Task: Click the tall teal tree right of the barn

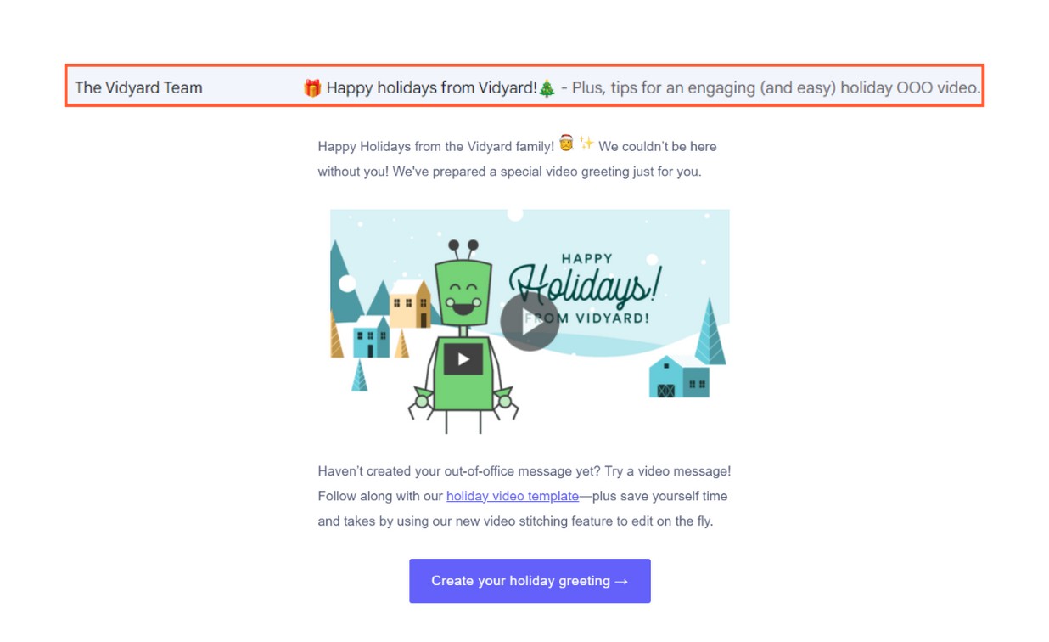Action: (x=710, y=332)
